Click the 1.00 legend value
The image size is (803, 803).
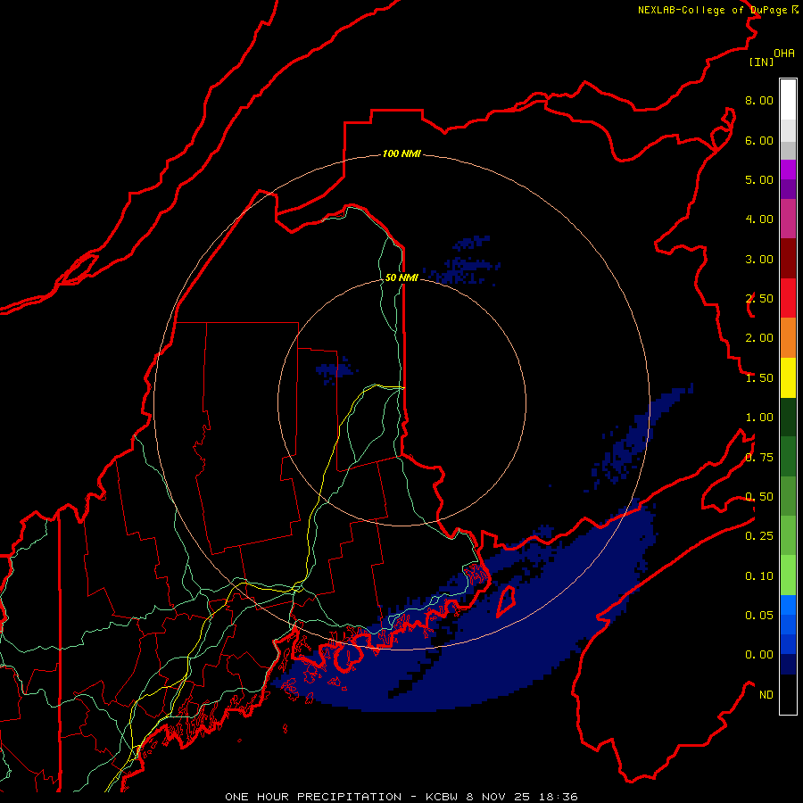(x=759, y=418)
